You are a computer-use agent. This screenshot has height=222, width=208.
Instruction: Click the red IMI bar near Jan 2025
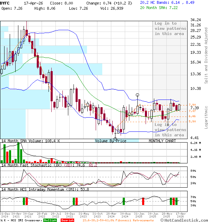(142, 201)
